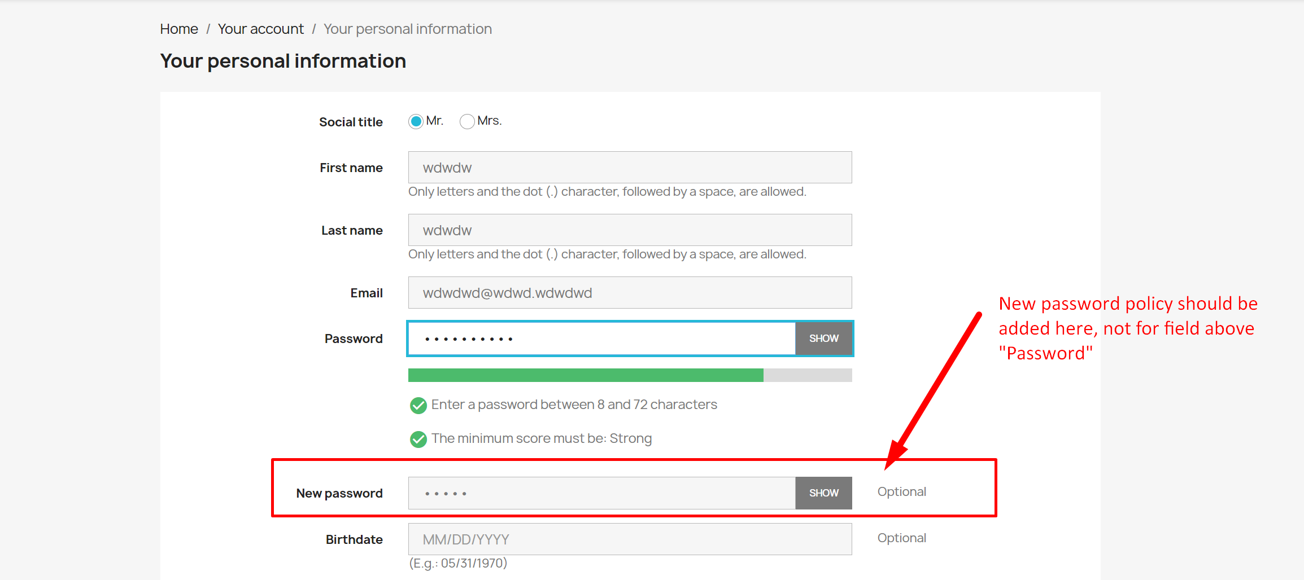
Task: Select the Mr. social title option
Action: coord(416,121)
